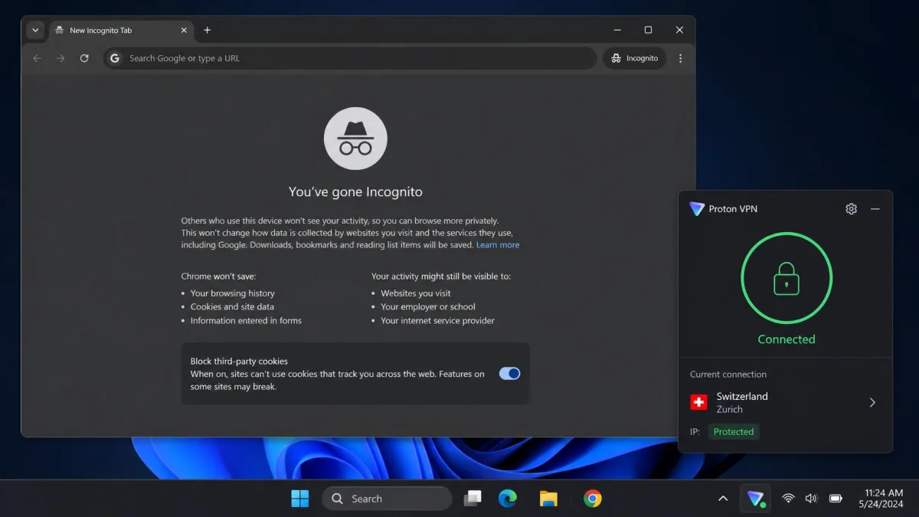Reload the page with the refresh icon
This screenshot has width=919, height=517.
(x=84, y=58)
